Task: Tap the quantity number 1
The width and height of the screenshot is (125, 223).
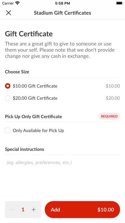Action: point(23,210)
